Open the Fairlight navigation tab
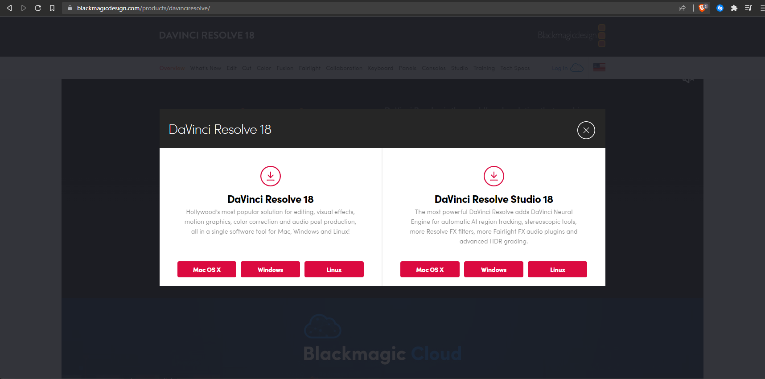 click(310, 68)
